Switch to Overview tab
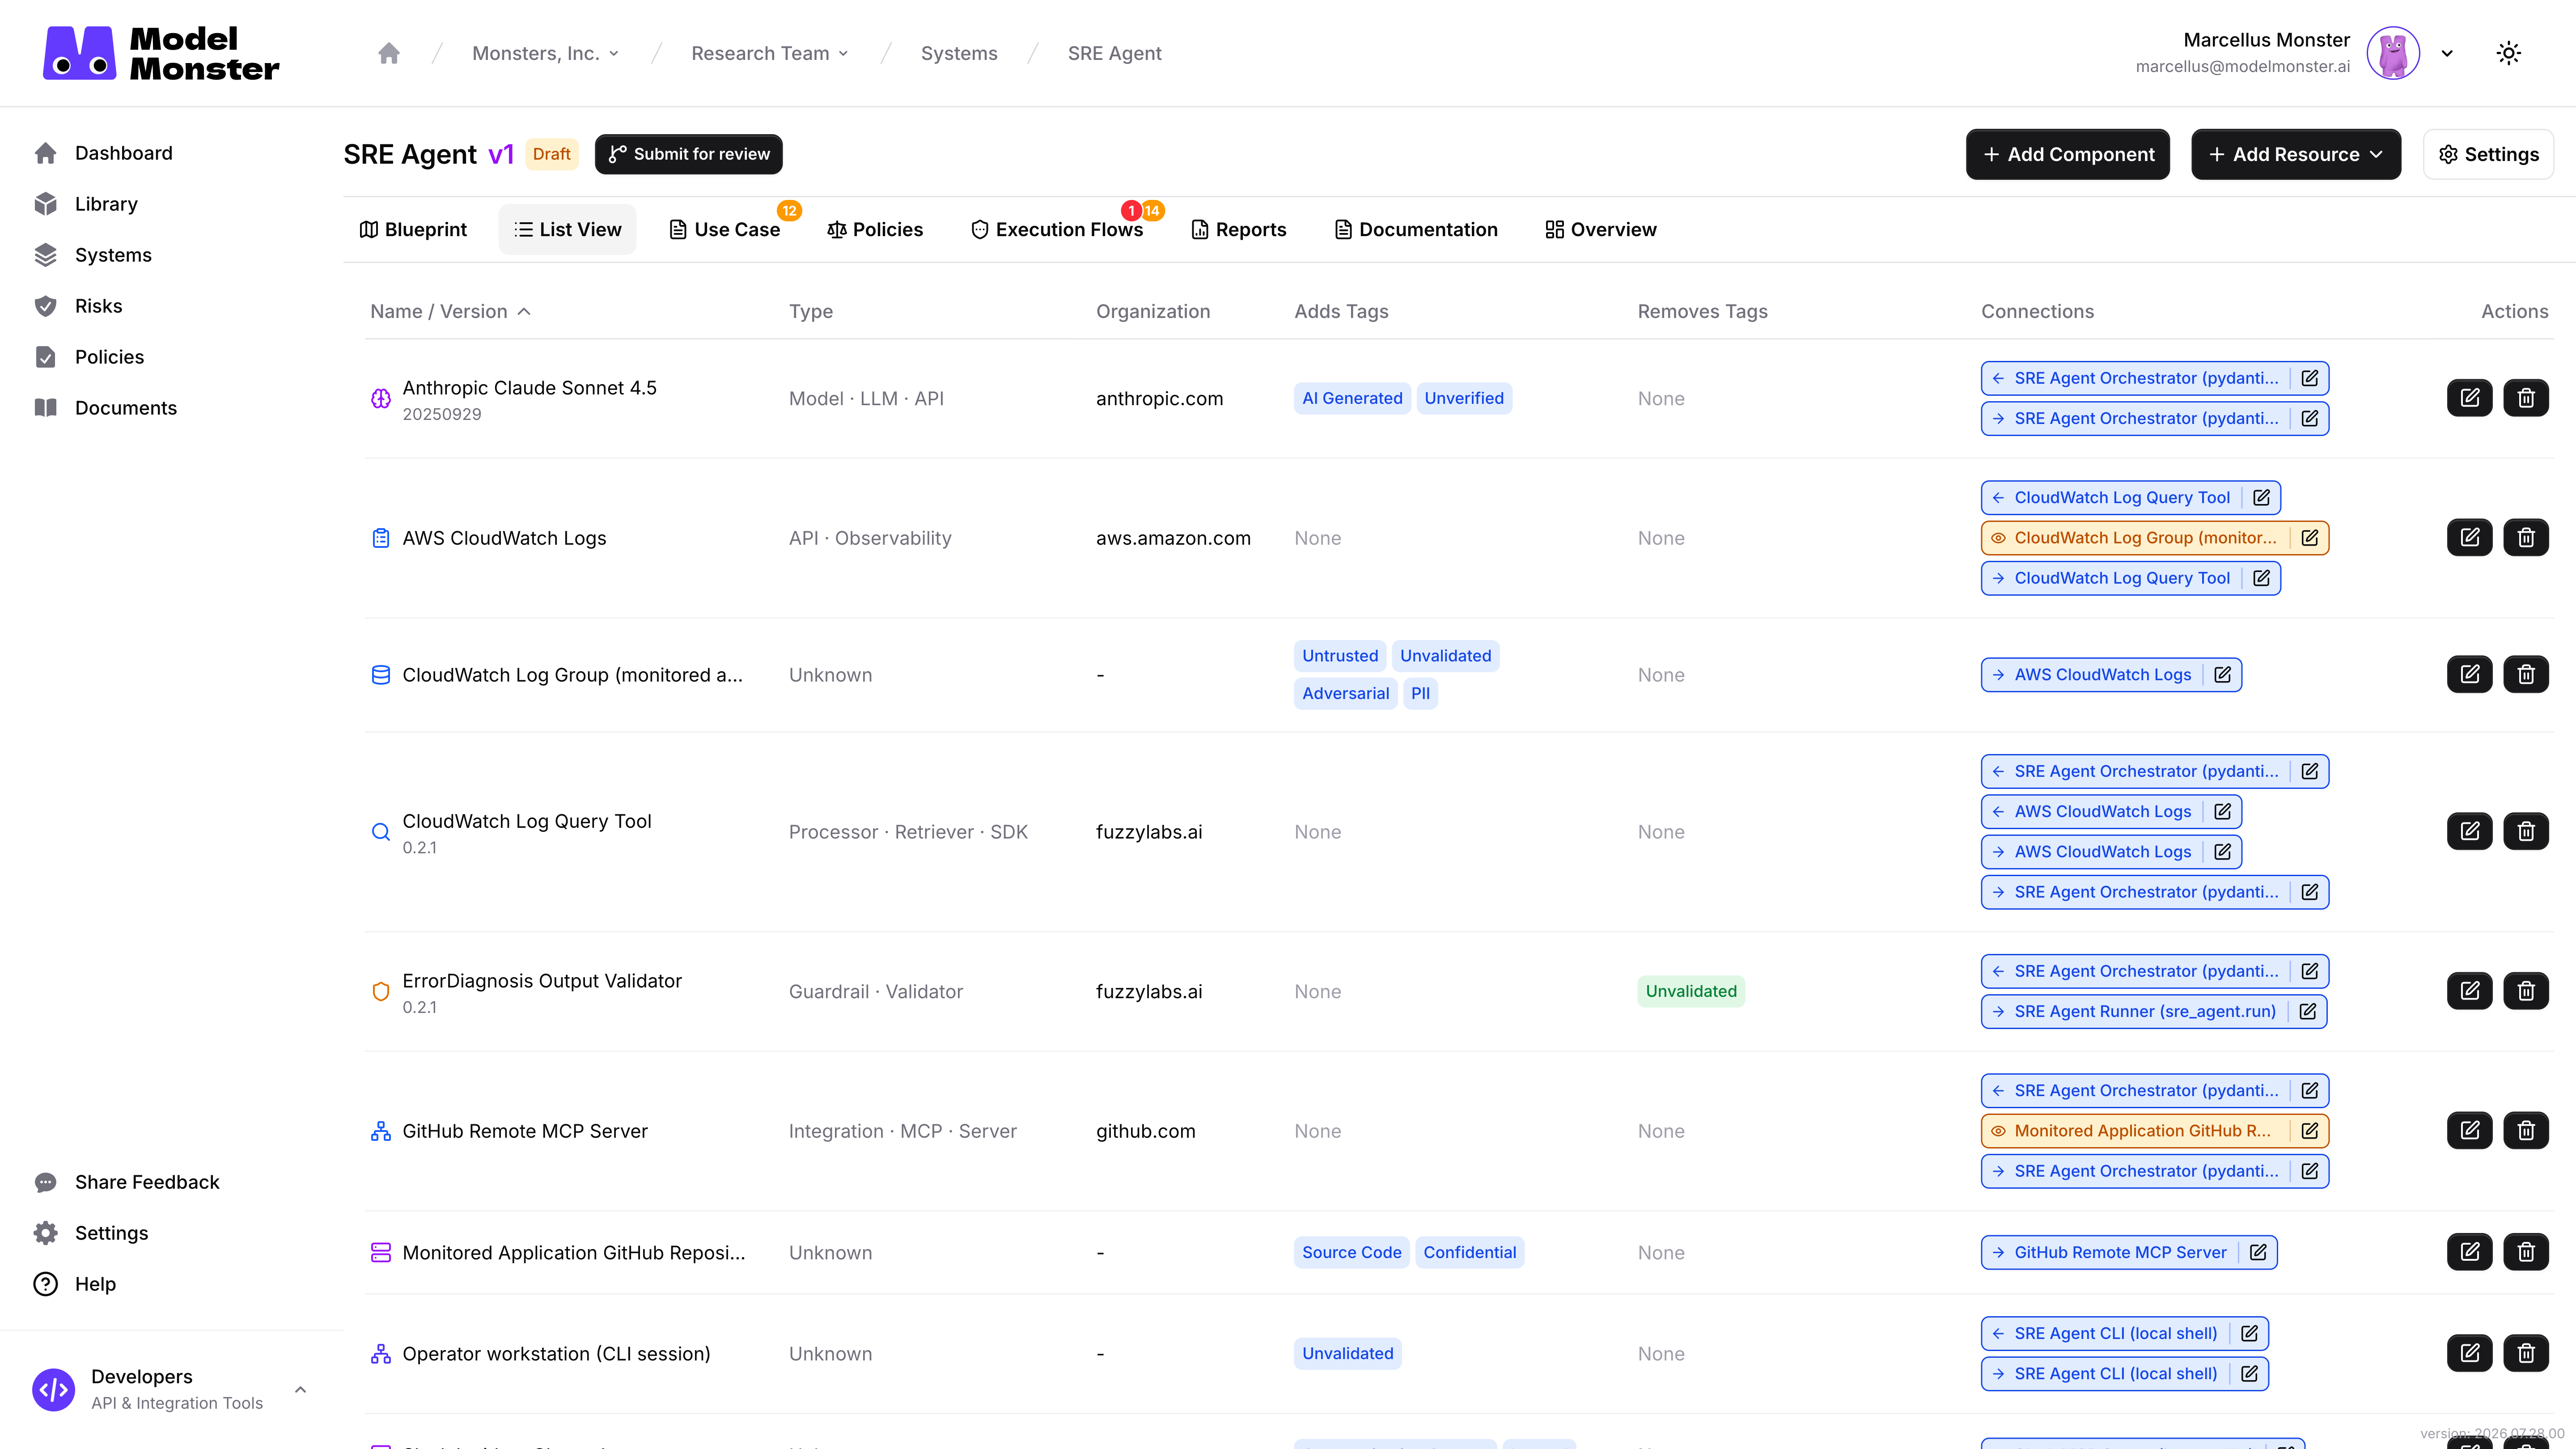 point(1601,229)
